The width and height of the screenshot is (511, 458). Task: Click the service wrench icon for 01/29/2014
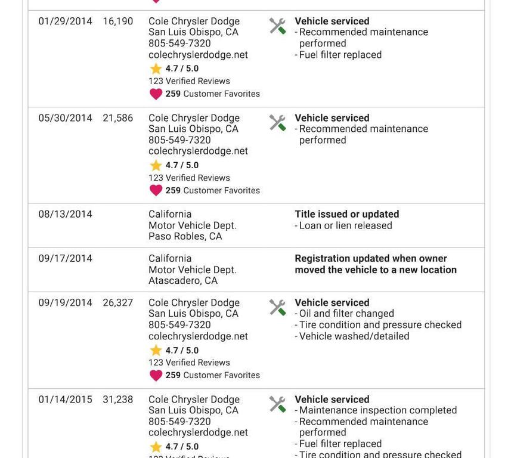pyautogui.click(x=277, y=26)
